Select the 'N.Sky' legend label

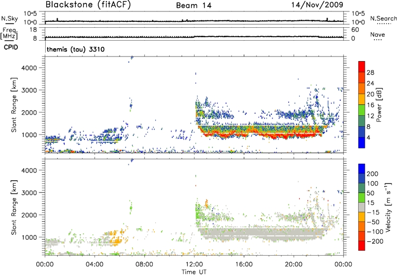[9, 18]
